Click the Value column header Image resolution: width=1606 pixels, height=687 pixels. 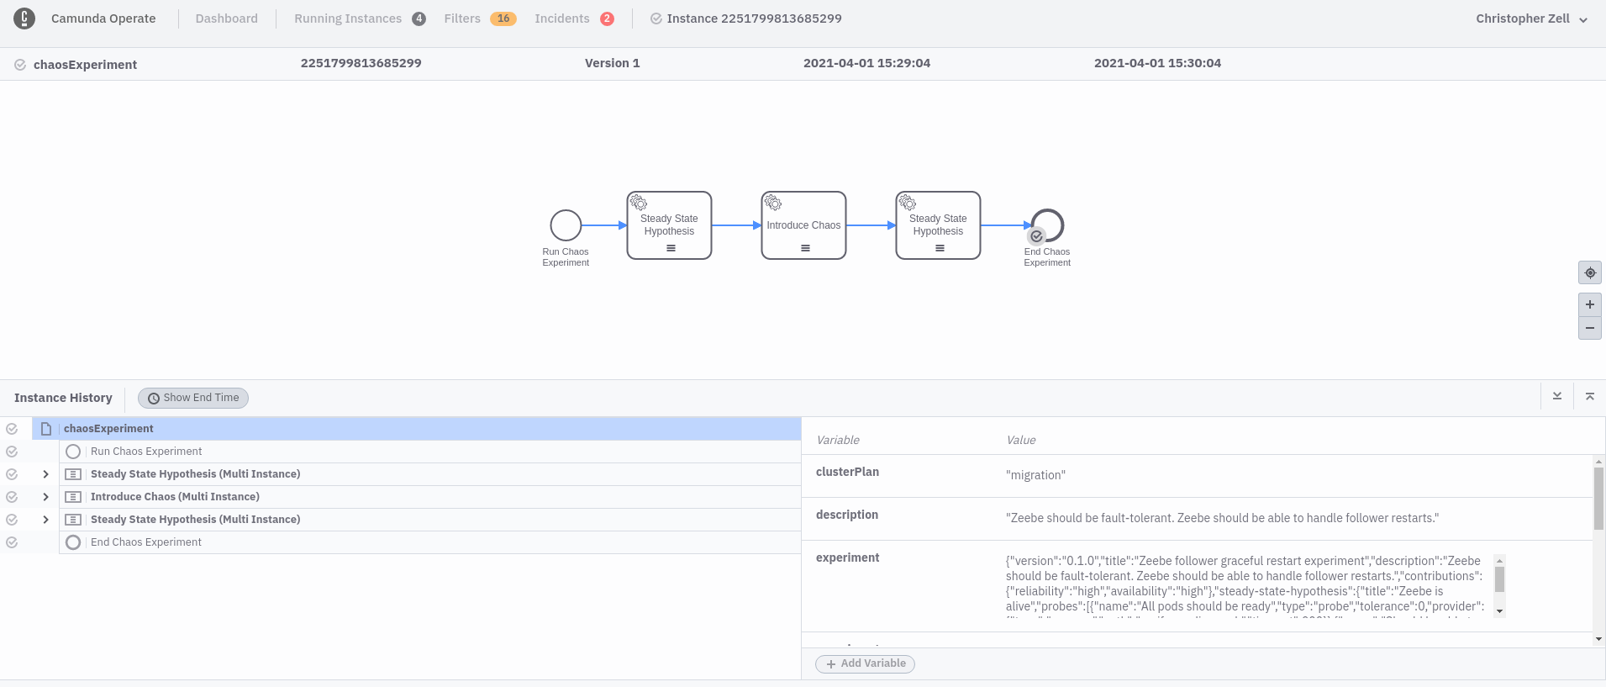(1021, 440)
